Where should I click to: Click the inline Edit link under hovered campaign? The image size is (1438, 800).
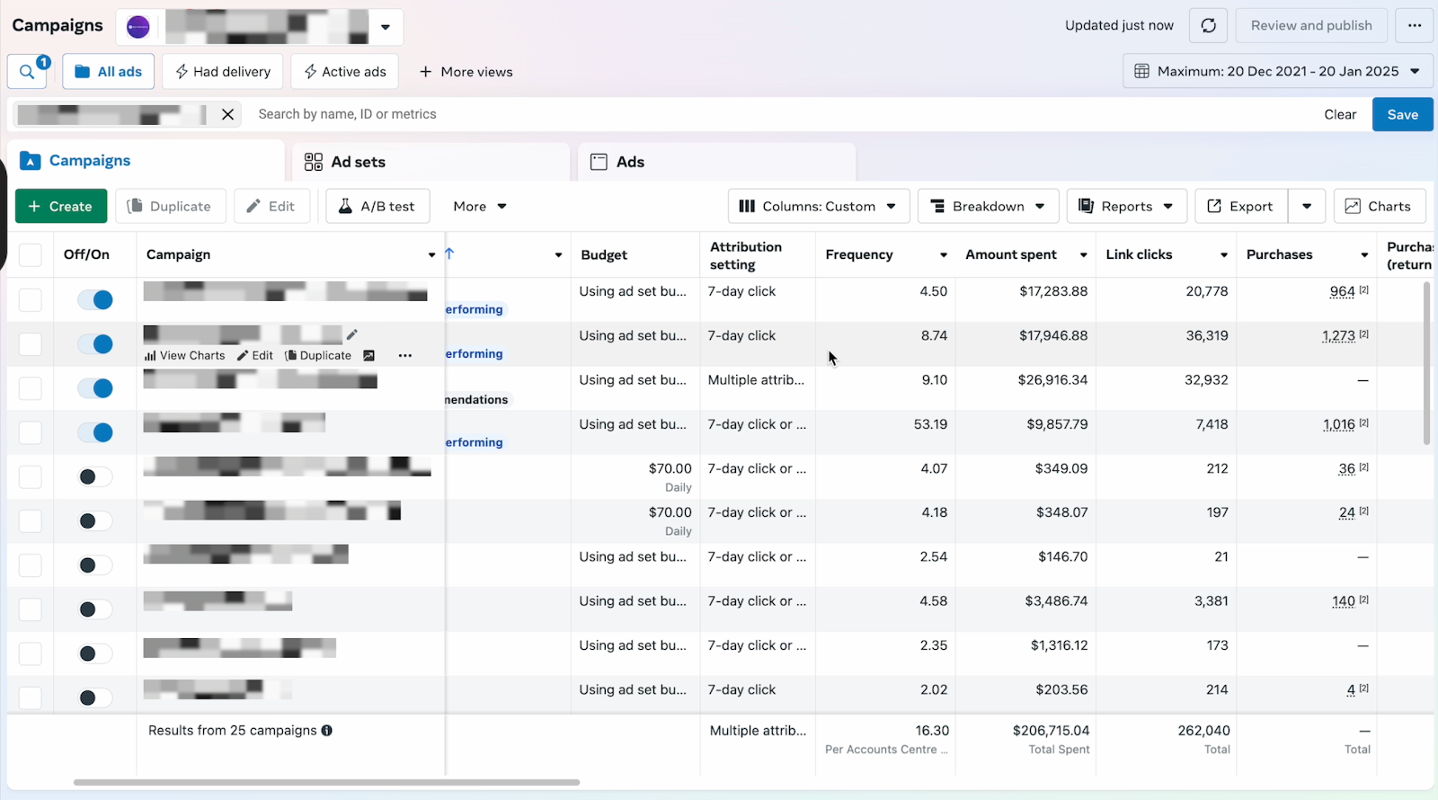point(255,355)
